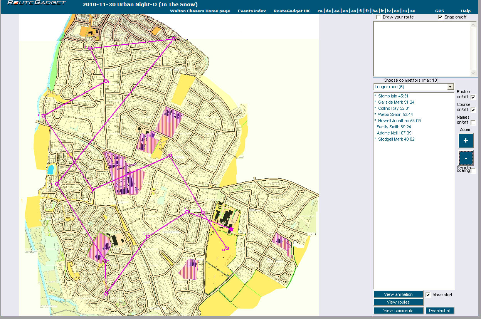This screenshot has width=481, height=319.
Task: Select competitor Family Smith 69:24
Action: pos(394,127)
